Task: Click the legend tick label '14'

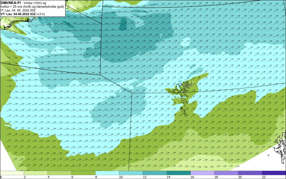Action: (168, 177)
